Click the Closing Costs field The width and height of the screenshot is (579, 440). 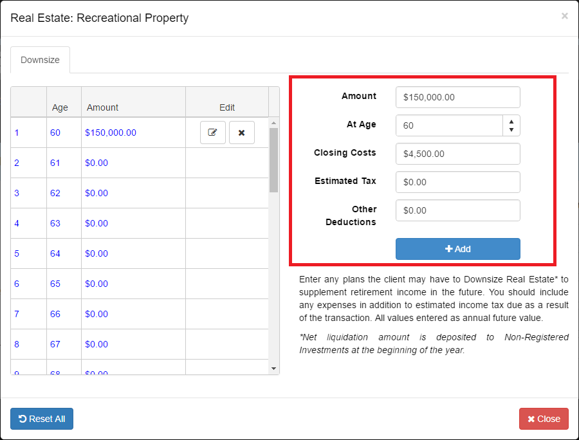[x=457, y=154]
